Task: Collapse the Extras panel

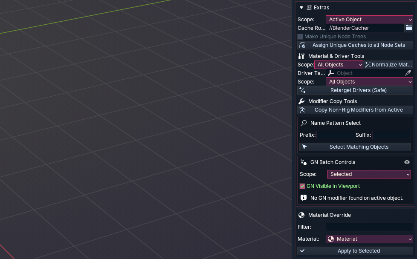Action: (x=301, y=8)
